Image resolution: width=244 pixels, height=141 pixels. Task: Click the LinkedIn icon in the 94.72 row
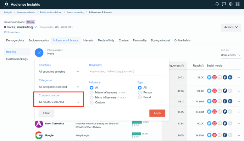point(230,77)
